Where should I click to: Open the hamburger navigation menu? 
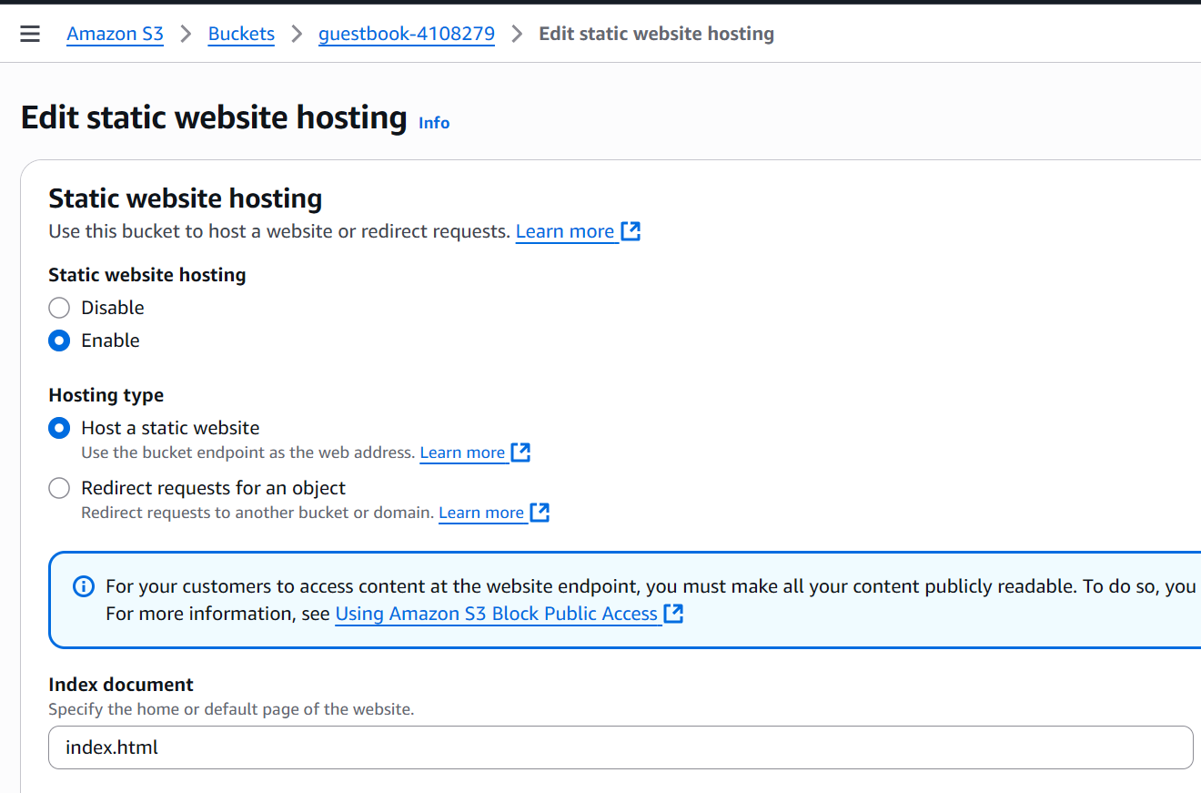point(30,34)
